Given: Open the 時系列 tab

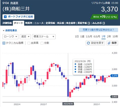Looking at the screenshot, I should (29, 23).
